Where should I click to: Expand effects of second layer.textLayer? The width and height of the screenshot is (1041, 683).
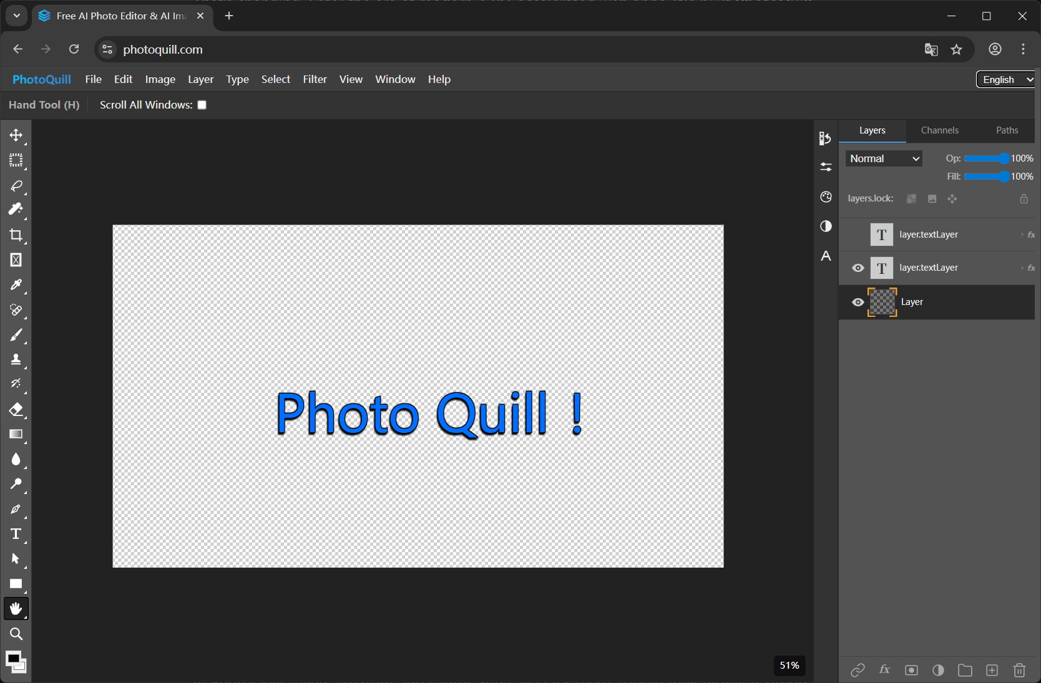[1022, 268]
